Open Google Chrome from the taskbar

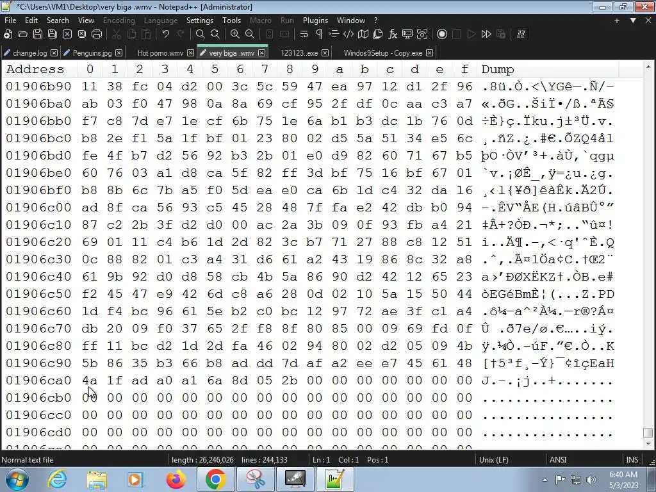pyautogui.click(x=215, y=479)
